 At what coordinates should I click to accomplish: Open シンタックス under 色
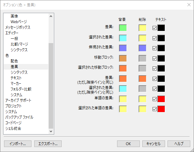coord(19,72)
